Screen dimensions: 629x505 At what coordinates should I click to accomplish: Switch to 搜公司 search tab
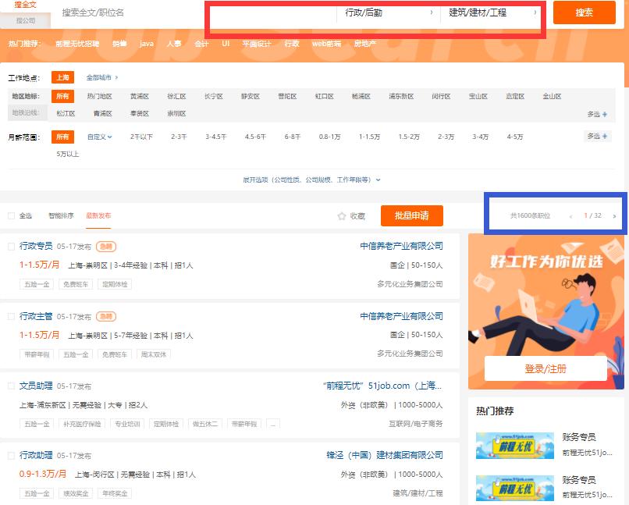[25, 20]
